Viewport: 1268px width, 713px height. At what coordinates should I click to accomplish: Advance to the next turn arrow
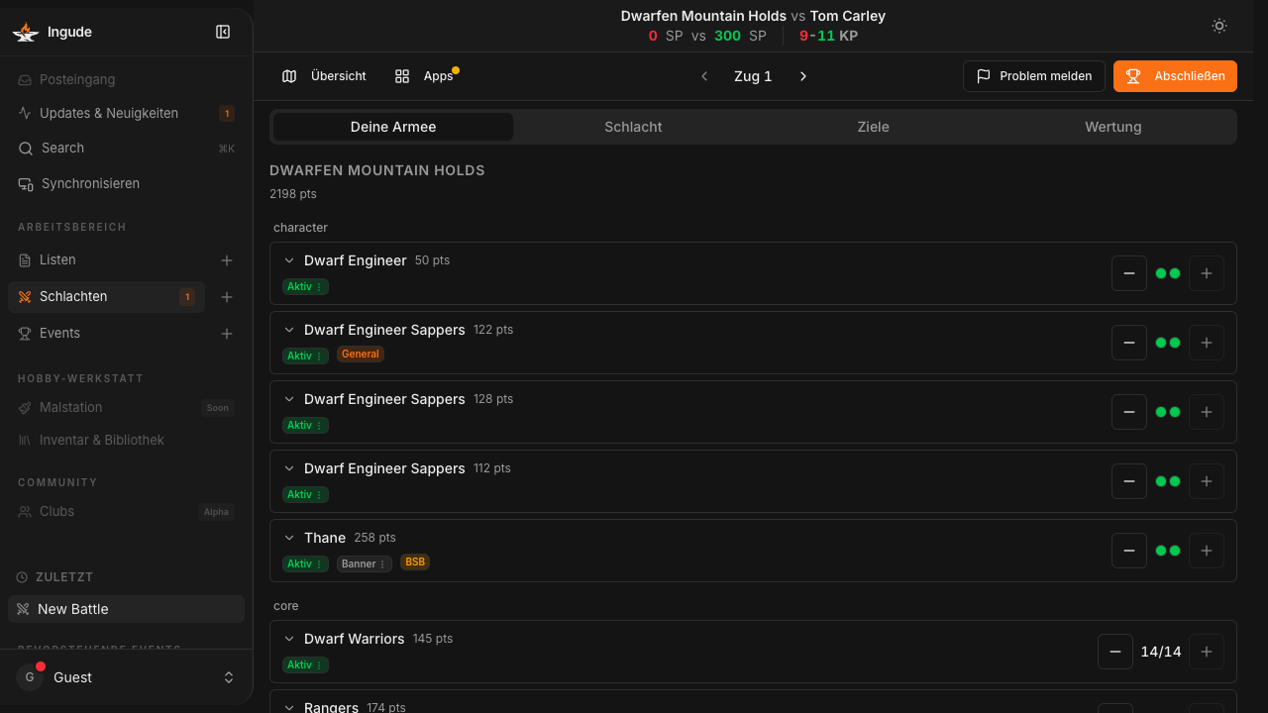pyautogui.click(x=803, y=76)
